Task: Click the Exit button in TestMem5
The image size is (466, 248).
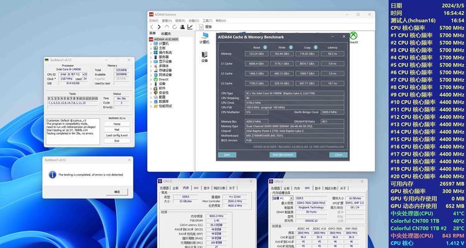Action: 117,141
